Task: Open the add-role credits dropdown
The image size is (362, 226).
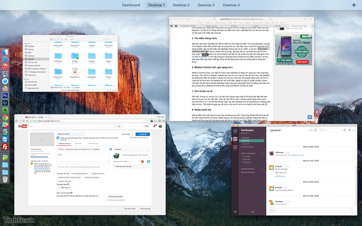Action: (x=64, y=188)
